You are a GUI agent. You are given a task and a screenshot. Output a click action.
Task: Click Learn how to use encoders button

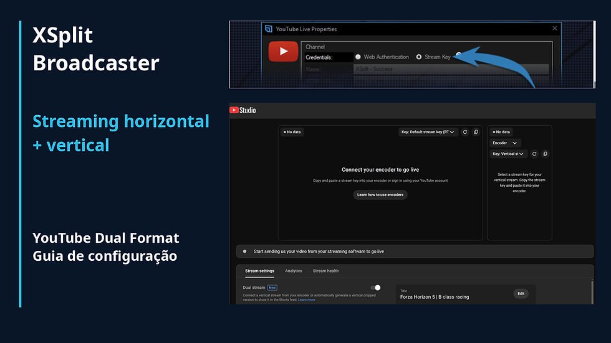coord(380,195)
